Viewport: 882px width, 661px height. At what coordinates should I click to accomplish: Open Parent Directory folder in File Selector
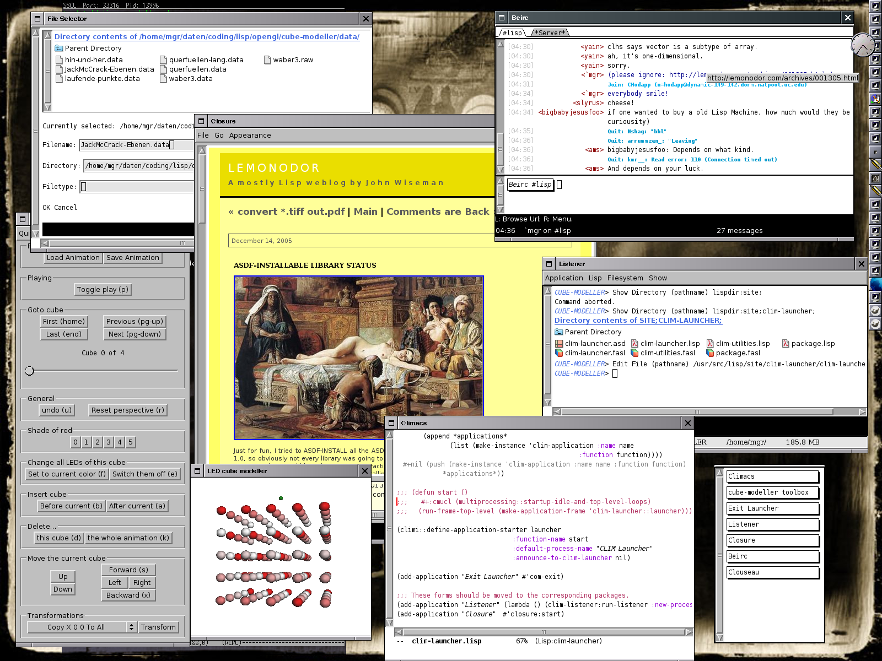coord(88,48)
